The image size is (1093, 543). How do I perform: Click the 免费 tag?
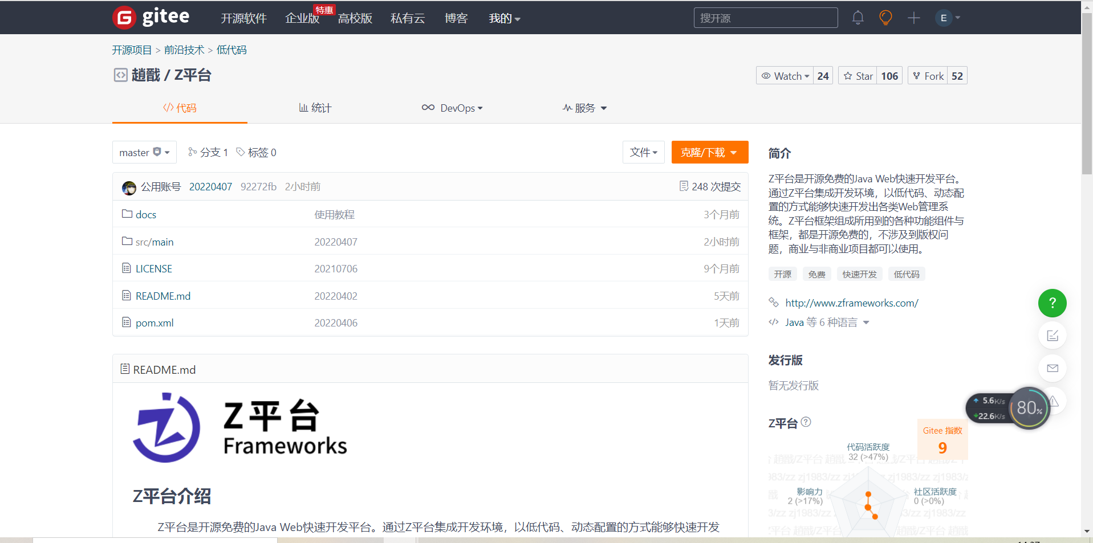(817, 274)
